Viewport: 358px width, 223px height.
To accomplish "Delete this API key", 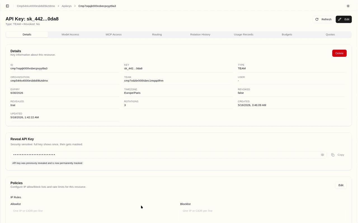I will click(339, 53).
